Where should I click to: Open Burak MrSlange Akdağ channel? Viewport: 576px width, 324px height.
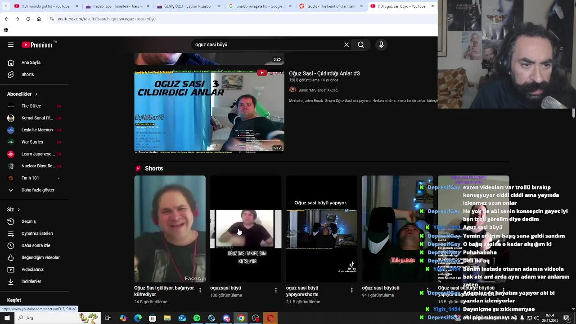[x=318, y=90]
